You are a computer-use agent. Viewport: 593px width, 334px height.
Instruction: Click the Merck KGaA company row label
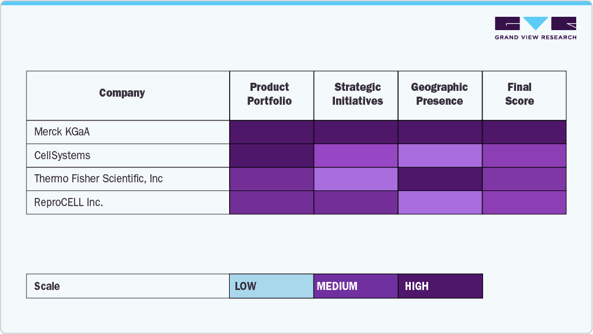pos(62,132)
